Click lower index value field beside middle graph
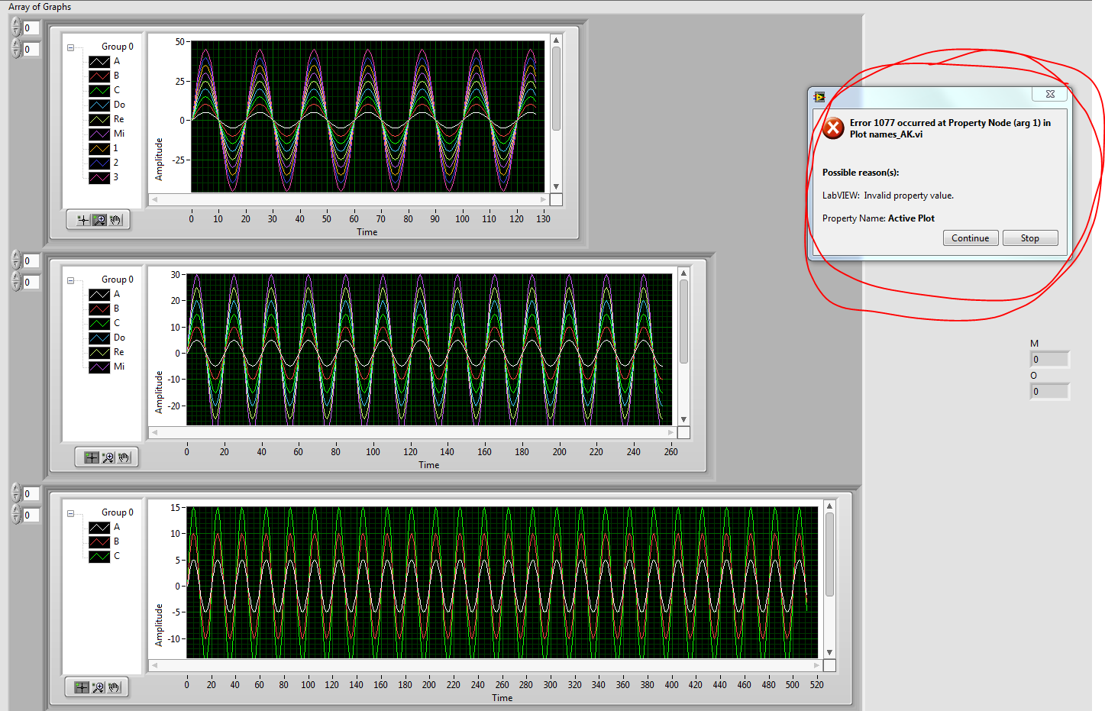 31,283
